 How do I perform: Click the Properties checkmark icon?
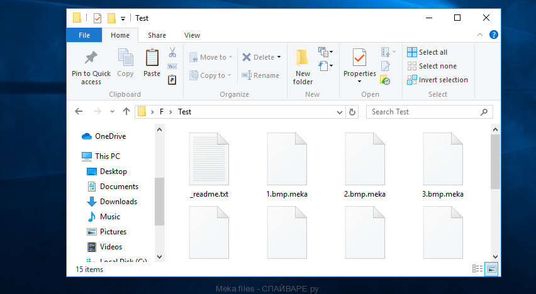point(359,57)
